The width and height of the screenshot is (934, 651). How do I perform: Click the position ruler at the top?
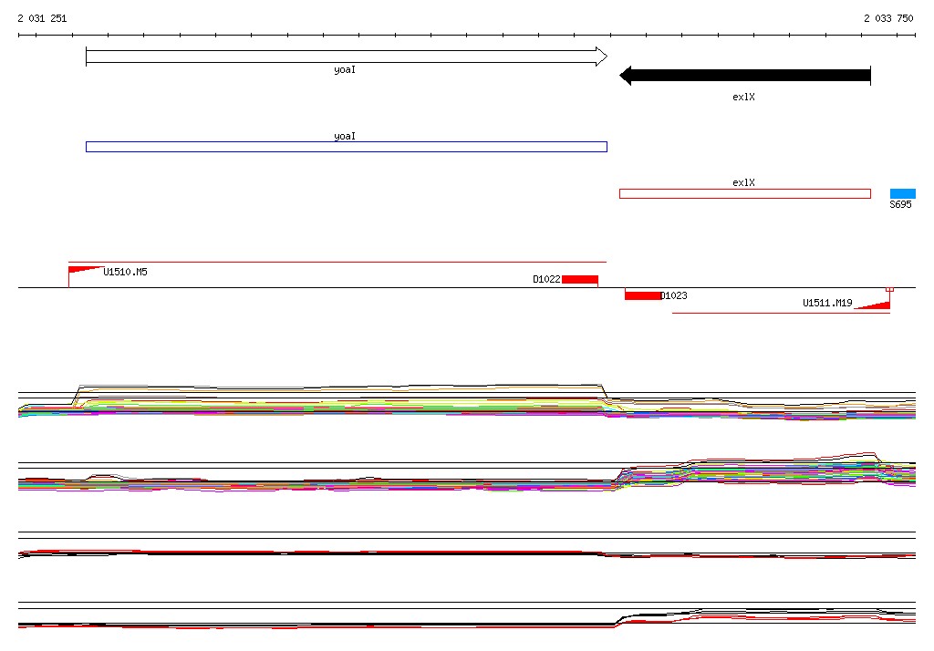point(467,36)
